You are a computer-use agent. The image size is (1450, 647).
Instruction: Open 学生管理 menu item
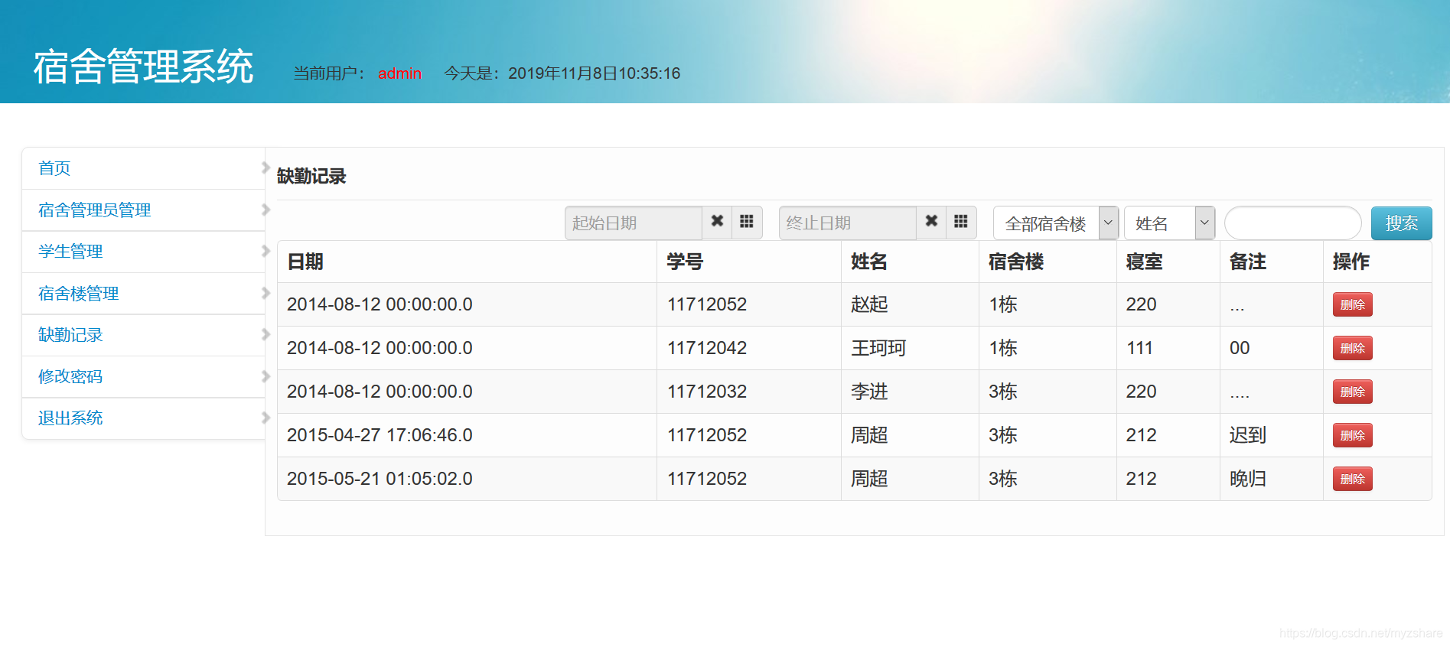click(x=70, y=252)
